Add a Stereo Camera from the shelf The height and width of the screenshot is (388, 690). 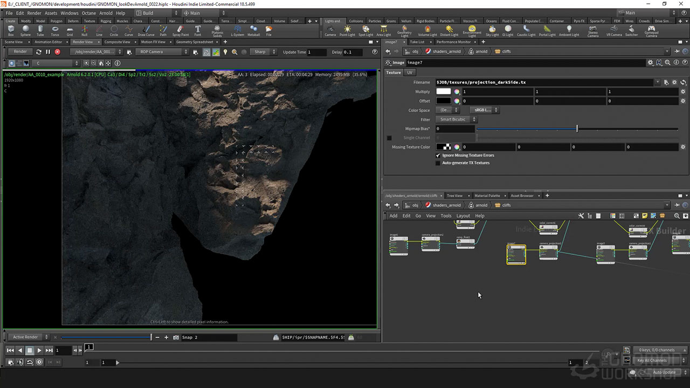593,31
